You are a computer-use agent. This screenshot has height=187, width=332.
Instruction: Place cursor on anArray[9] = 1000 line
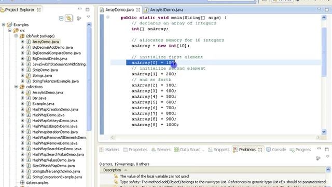pyautogui.click(x=155, y=125)
